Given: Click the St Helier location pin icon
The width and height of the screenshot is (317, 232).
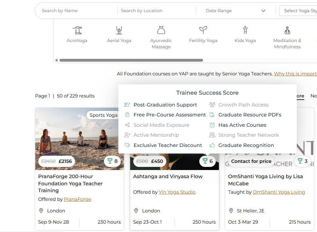Looking at the screenshot, I should (231, 211).
